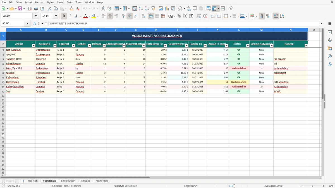Open Notizen column filter dropdown
The height and width of the screenshot is (188, 335).
pos(306,45)
